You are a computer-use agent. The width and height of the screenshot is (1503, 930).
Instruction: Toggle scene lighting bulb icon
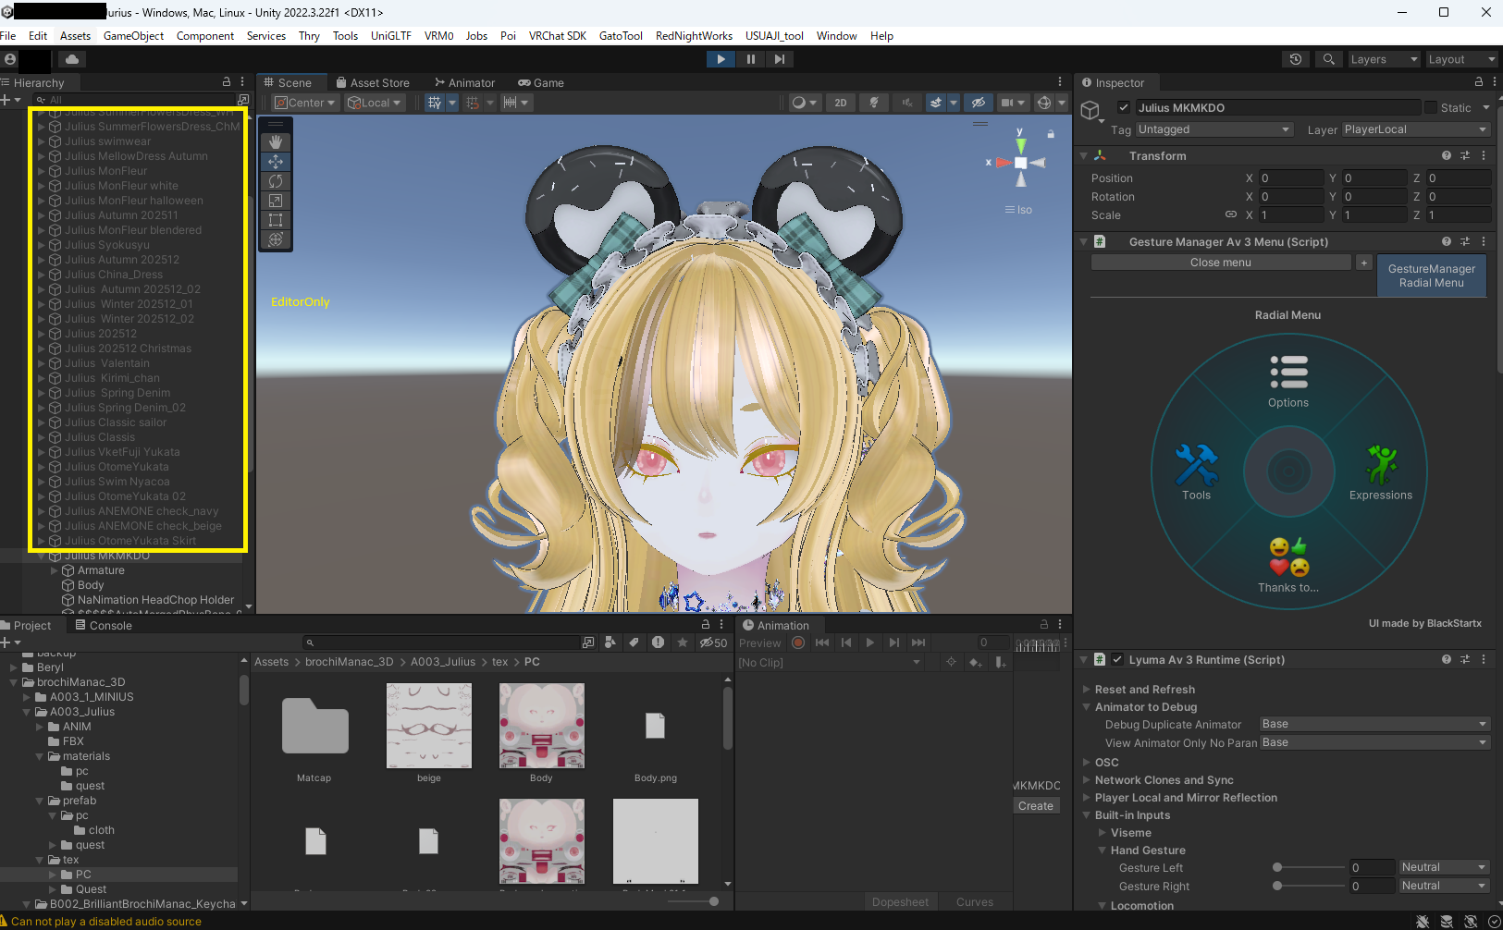873,103
